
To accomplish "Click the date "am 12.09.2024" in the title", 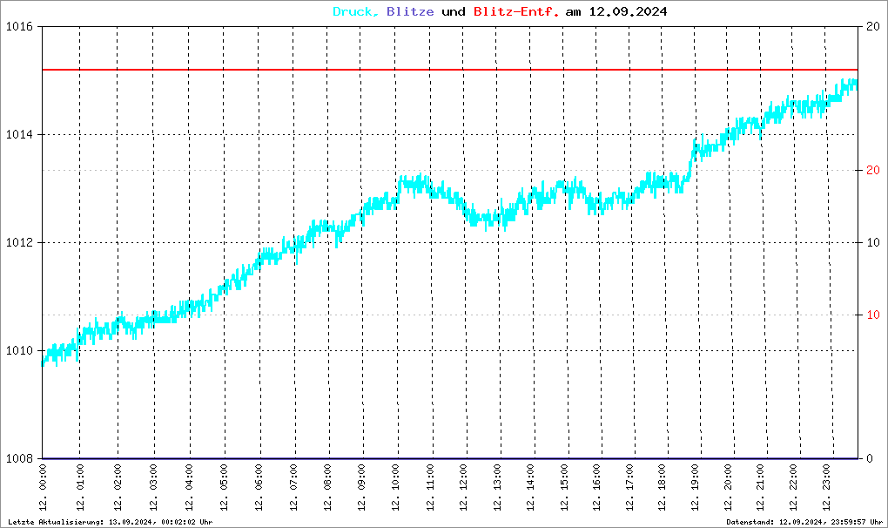I will pos(616,12).
